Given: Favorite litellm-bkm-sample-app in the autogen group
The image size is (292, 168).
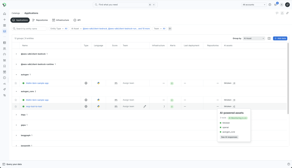Looking at the screenshot, I should pos(16,83).
